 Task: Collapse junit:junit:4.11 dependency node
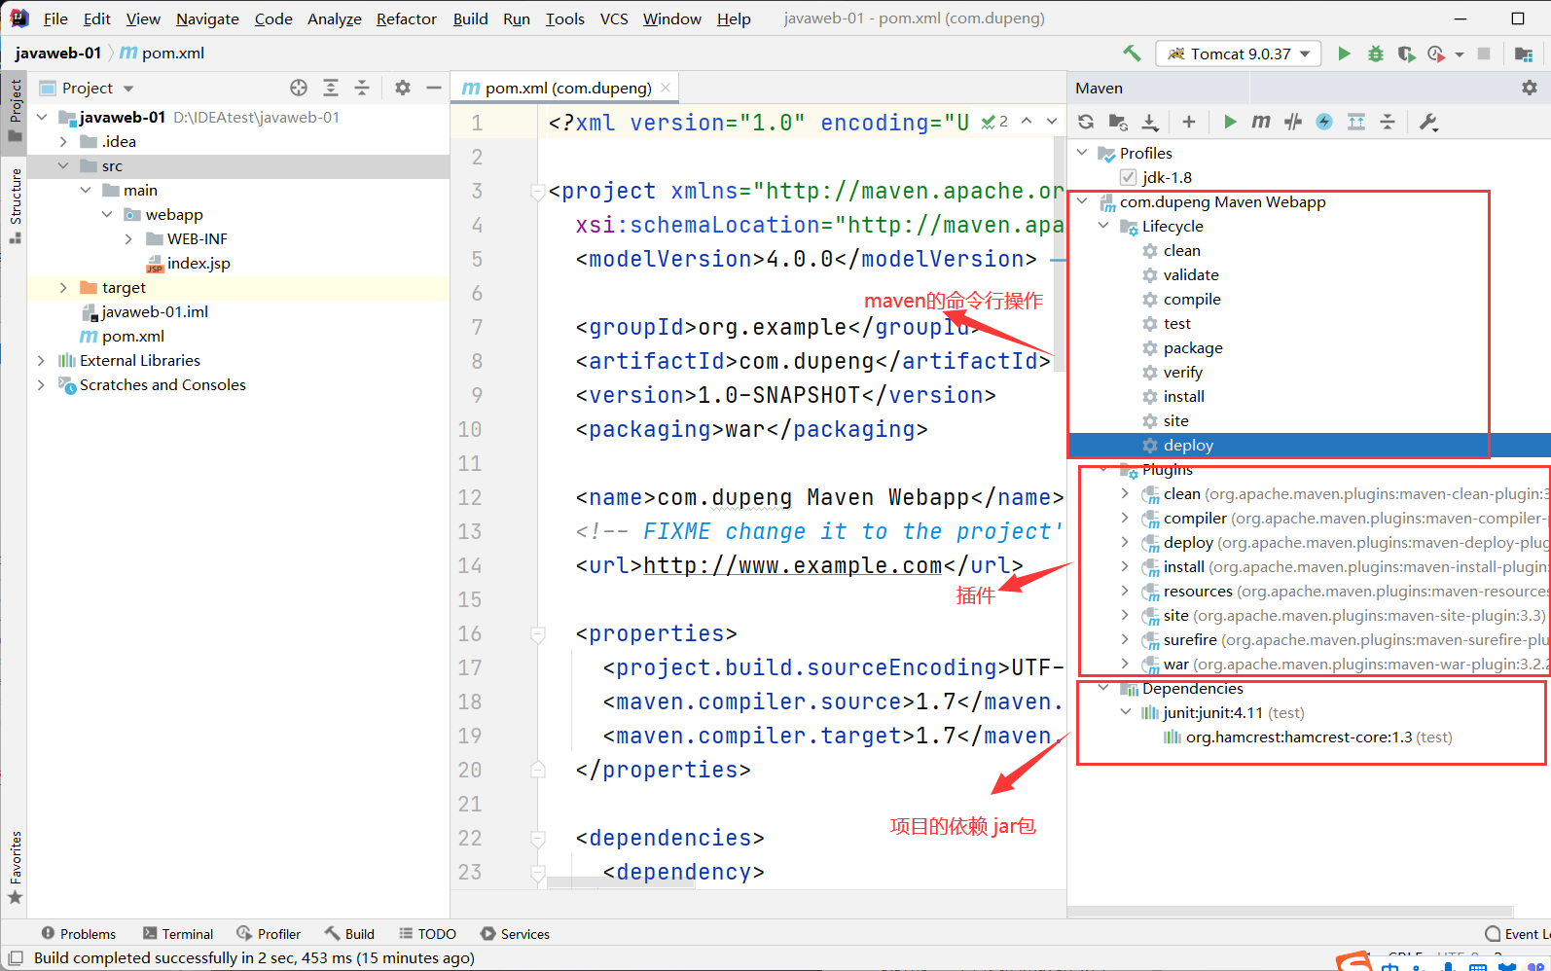(x=1126, y=712)
